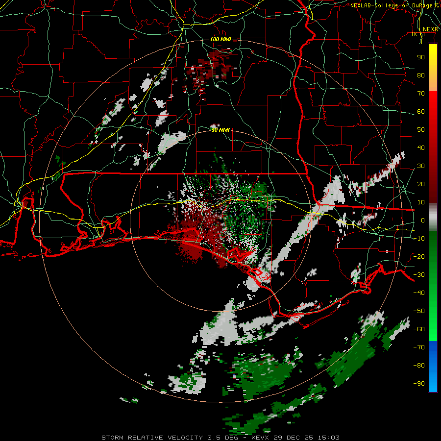Viewport: 441px width, 441px height.
Task: Click the 30 value on the velocity scale
Action: [421, 166]
